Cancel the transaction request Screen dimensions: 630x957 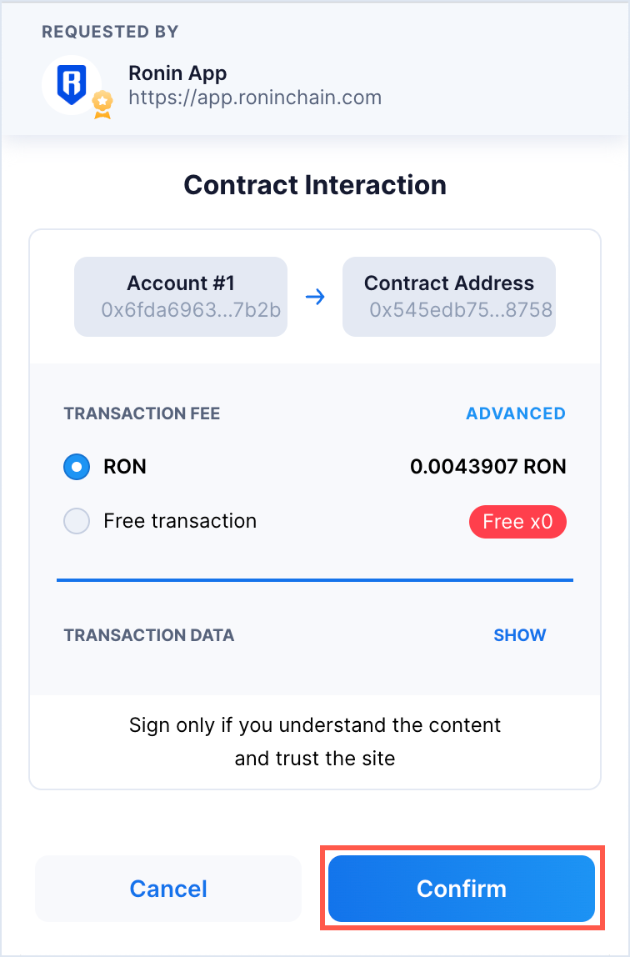tap(168, 889)
